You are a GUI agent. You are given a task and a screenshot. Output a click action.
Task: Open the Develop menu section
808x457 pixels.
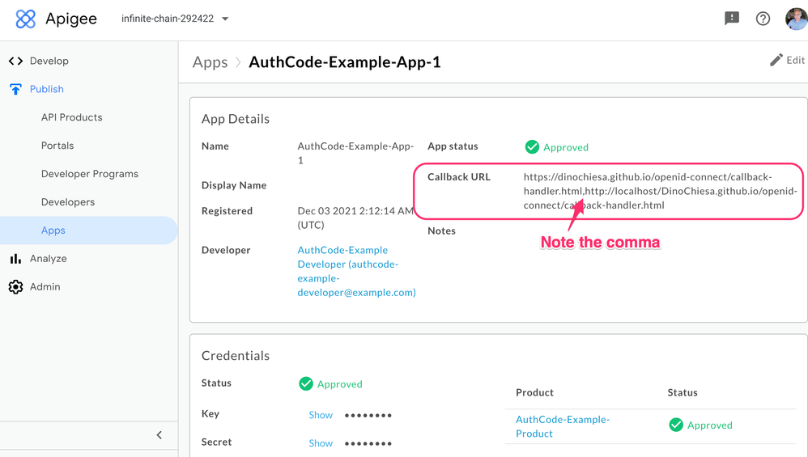pyautogui.click(x=49, y=61)
